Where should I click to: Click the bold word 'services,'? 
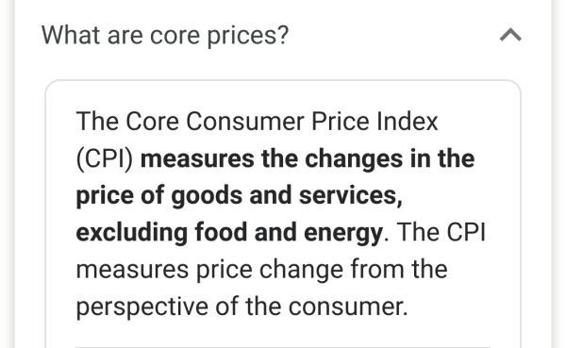[351, 196]
